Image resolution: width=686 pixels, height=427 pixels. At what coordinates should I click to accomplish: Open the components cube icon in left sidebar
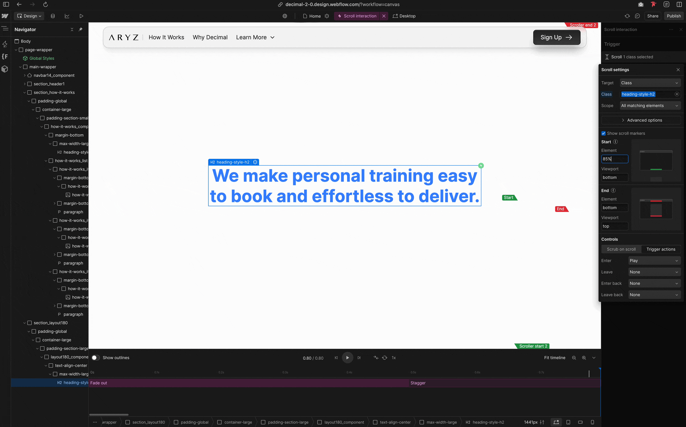5,69
